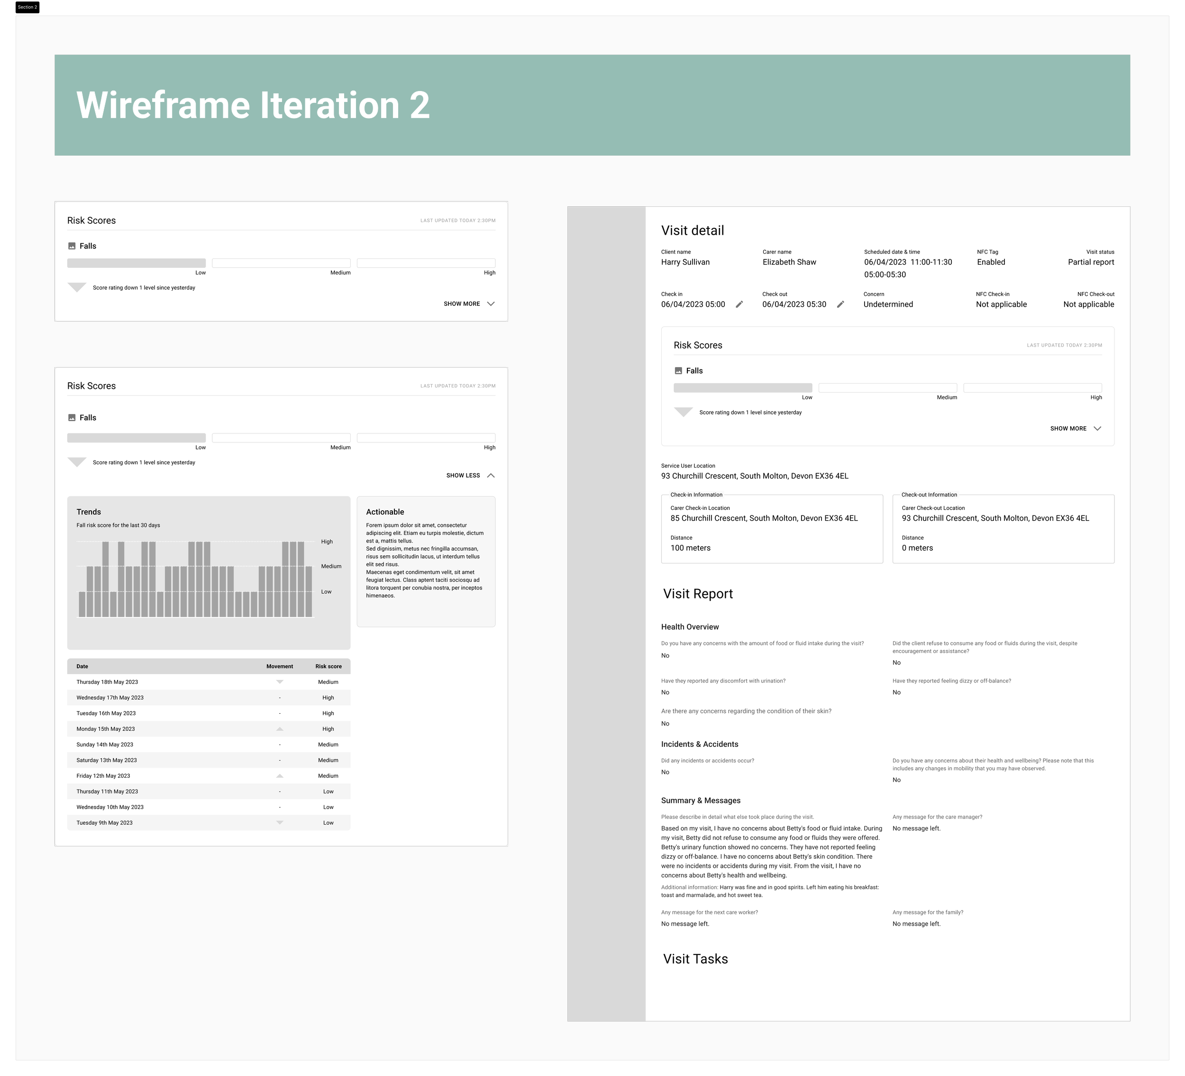The height and width of the screenshot is (1076, 1185).
Task: Click the Medium risk bar in top-left card
Action: tap(281, 263)
